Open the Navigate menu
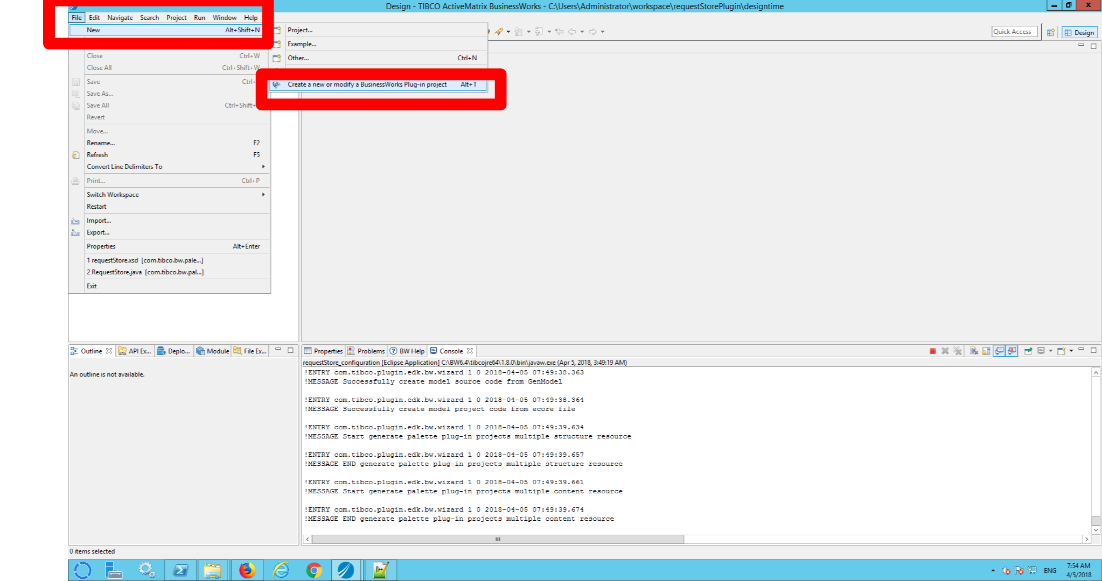 [x=120, y=17]
